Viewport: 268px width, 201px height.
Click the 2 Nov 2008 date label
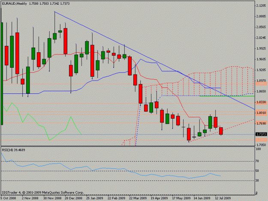click(x=30, y=198)
